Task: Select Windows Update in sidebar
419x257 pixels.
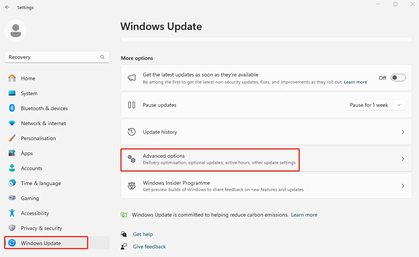Action: [x=57, y=243]
